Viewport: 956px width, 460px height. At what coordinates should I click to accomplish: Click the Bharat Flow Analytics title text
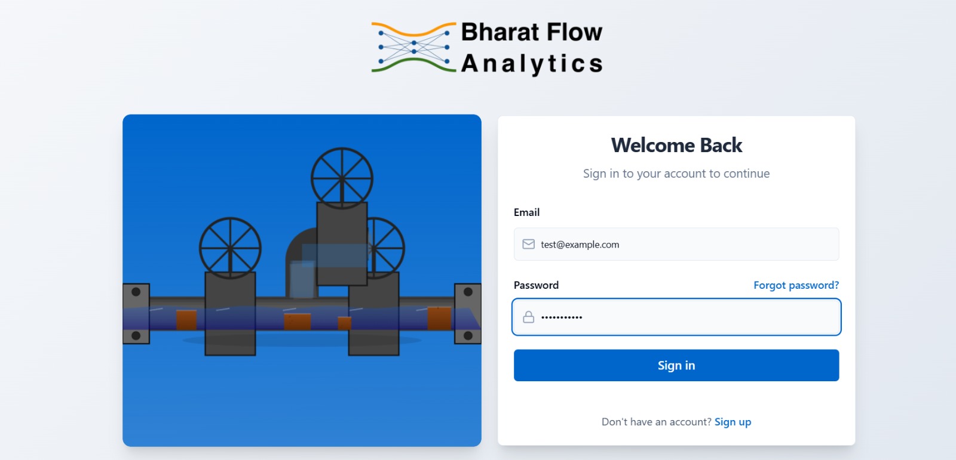point(532,48)
